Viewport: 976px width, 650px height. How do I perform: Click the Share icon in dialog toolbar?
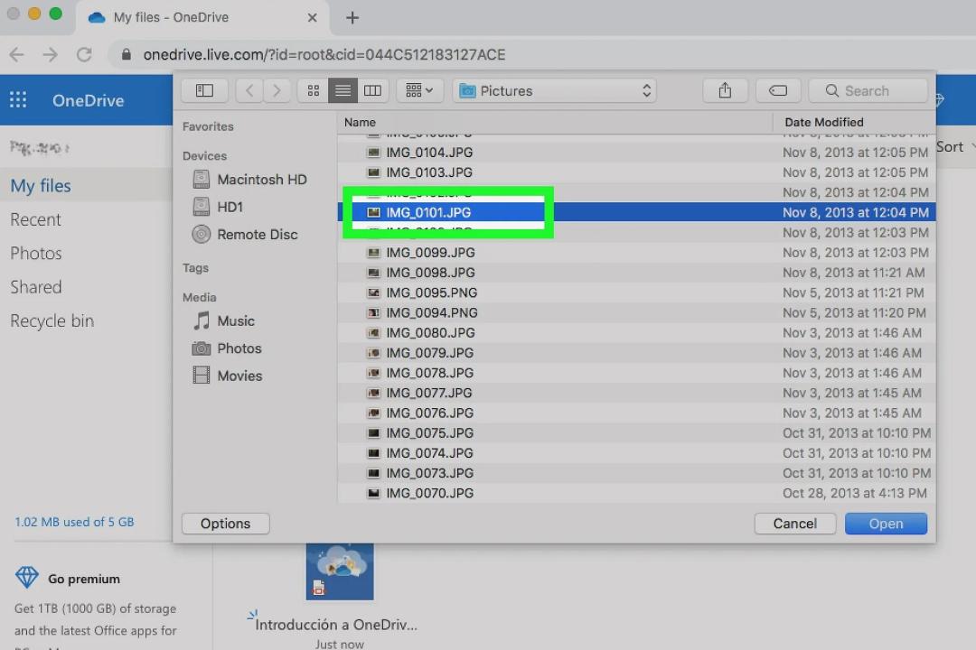point(725,91)
